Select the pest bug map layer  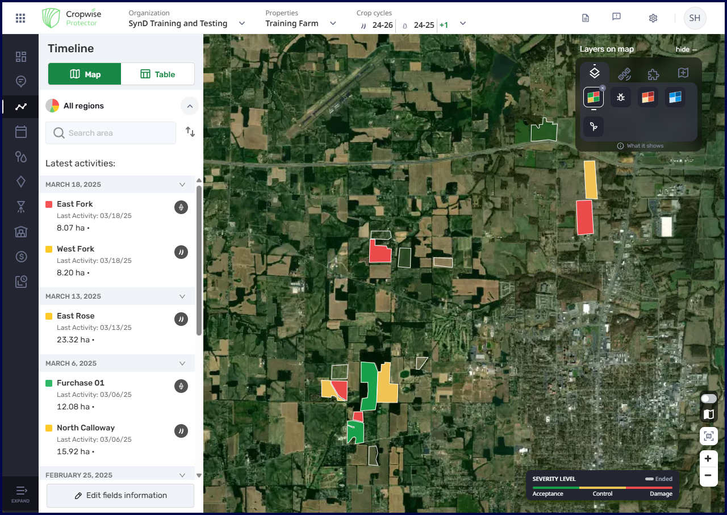coord(621,98)
